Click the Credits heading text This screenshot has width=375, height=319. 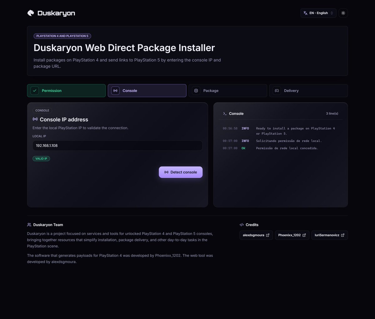click(252, 225)
